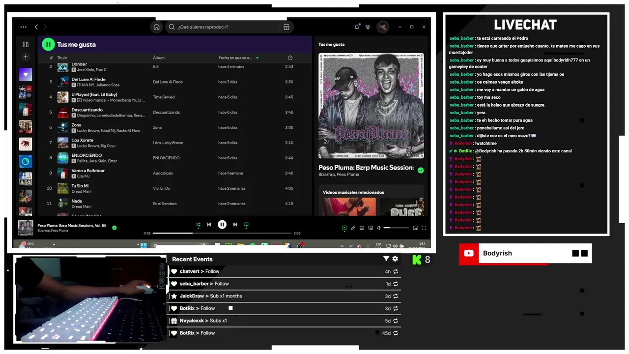
Task: Replay 'Nvyalexxk > Subs x1' event
Action: [396, 321]
